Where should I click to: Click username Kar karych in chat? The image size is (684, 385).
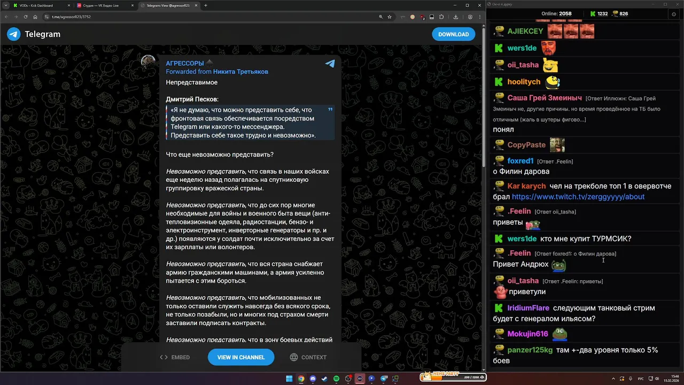(526, 186)
